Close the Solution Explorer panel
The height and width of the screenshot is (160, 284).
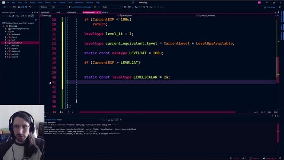click(37, 12)
